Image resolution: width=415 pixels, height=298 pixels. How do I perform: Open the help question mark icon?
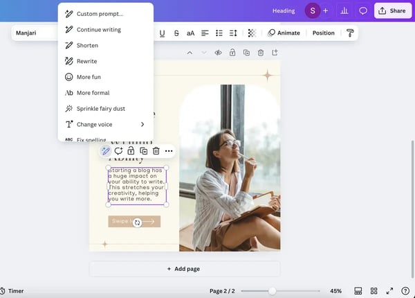[x=405, y=291]
